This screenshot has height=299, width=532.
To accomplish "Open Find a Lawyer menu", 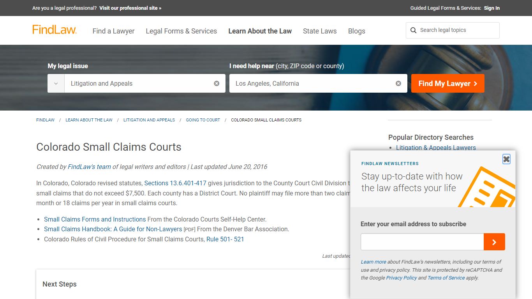I will pyautogui.click(x=113, y=31).
